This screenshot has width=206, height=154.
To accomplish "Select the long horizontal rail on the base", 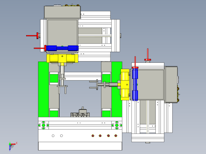I will pyautogui.click(x=80, y=125).
